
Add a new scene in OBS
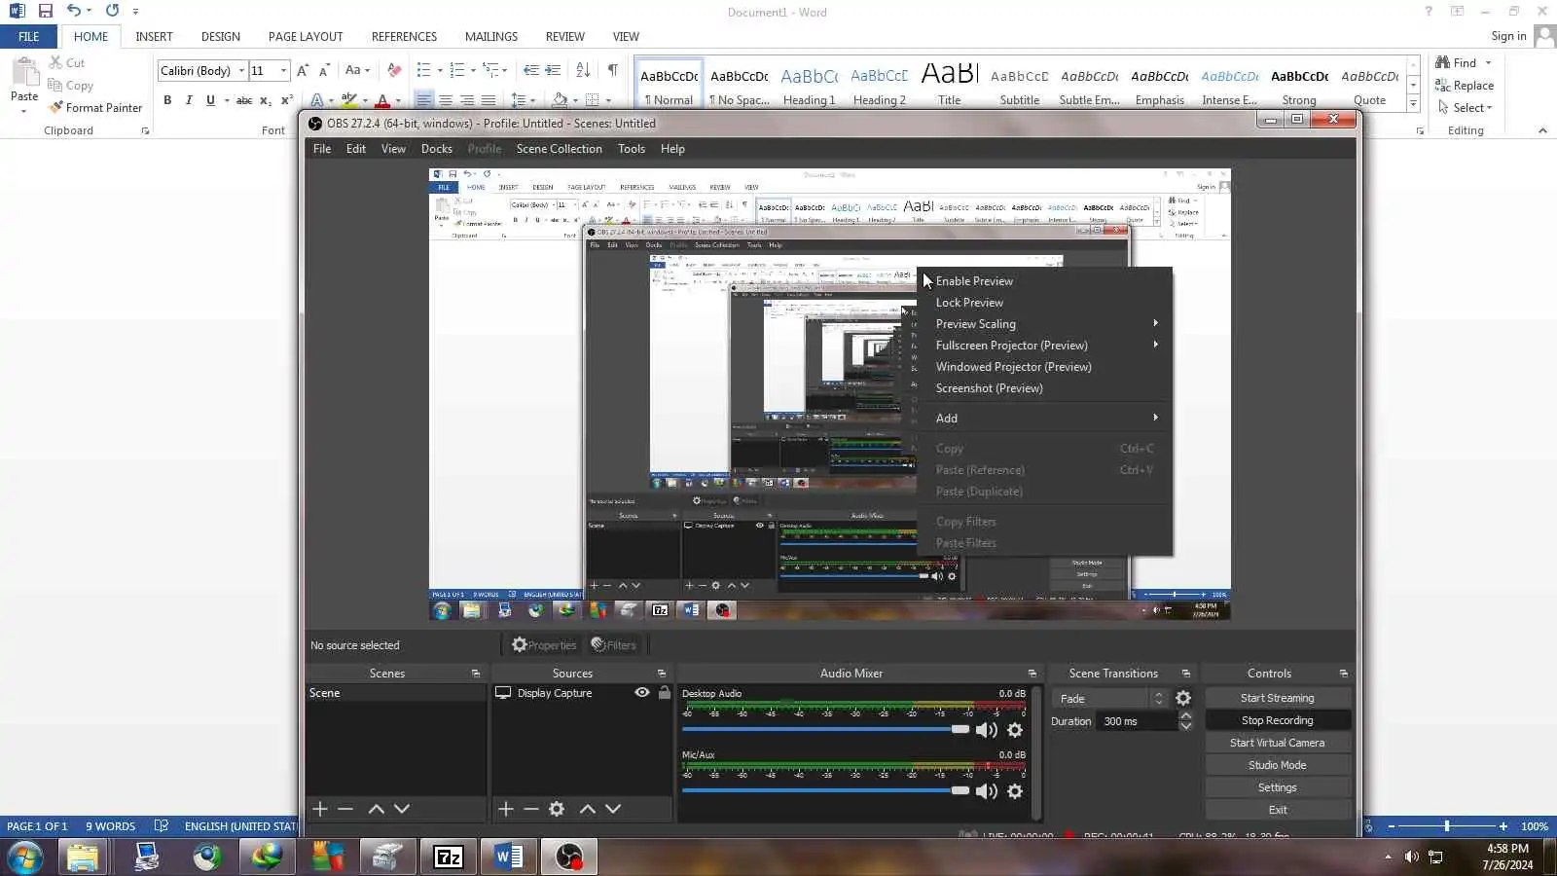[x=320, y=809]
